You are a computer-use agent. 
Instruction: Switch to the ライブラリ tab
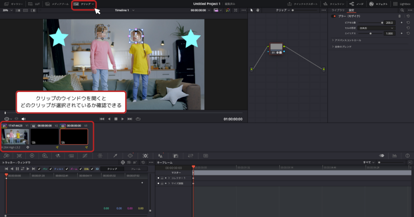point(338,10)
